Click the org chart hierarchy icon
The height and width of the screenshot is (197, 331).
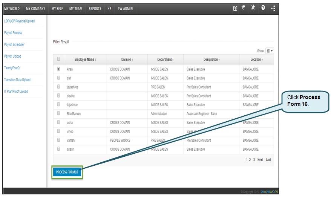click(x=273, y=8)
